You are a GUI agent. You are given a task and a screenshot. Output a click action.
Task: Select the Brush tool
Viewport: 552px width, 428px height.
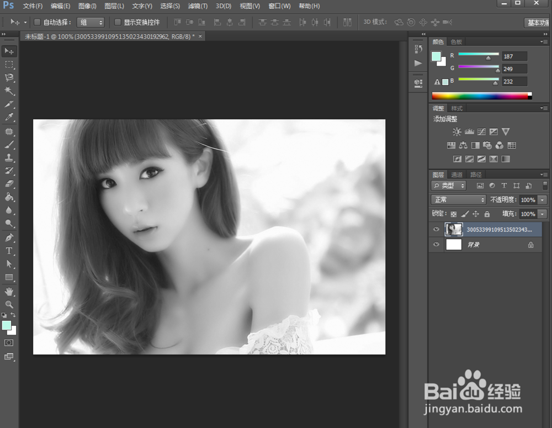9,145
